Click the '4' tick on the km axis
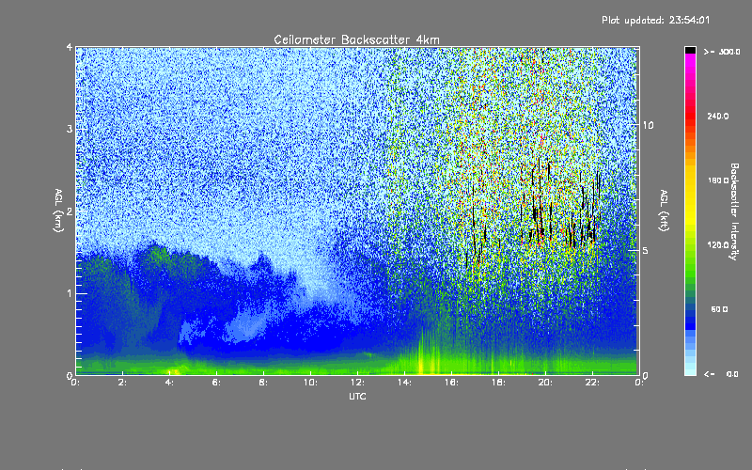Image resolution: width=752 pixels, height=470 pixels. point(70,47)
